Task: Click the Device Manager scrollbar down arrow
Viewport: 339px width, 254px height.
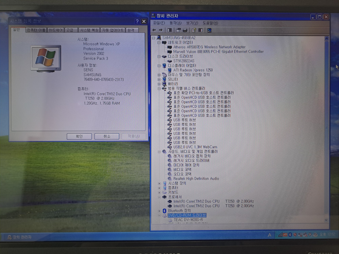Action: (326, 220)
